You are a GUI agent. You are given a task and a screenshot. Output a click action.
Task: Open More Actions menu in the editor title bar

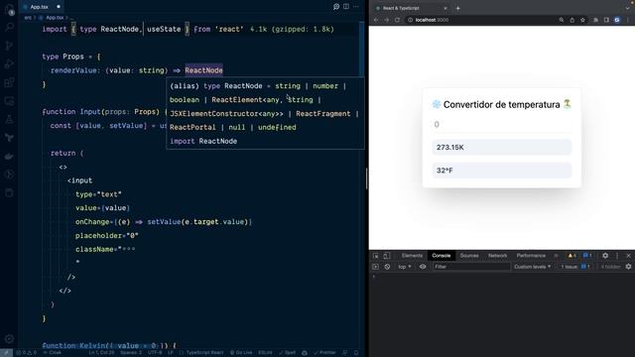356,7
